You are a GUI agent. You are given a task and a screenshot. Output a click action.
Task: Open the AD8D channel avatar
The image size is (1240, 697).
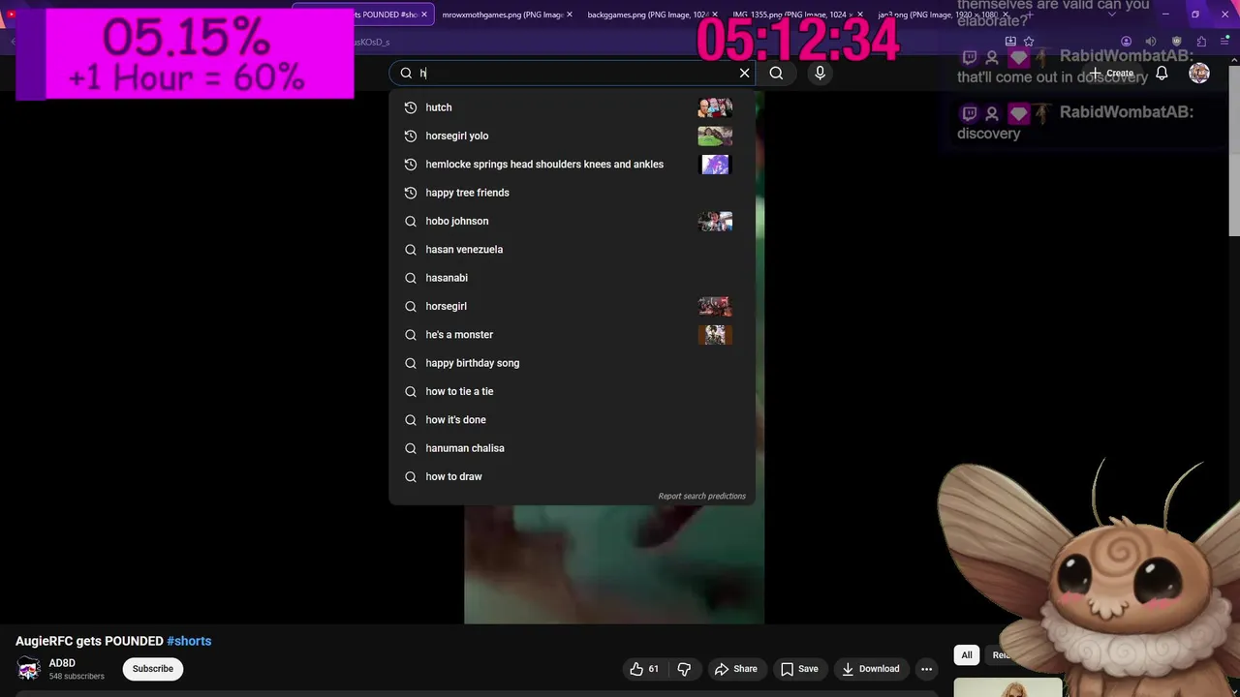click(x=29, y=669)
